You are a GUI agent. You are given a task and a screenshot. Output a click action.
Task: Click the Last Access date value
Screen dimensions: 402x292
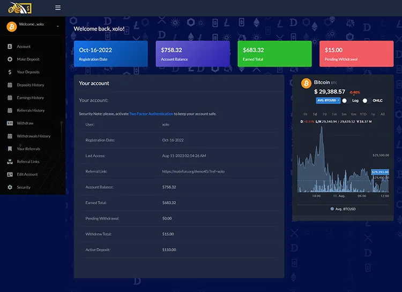pos(184,156)
